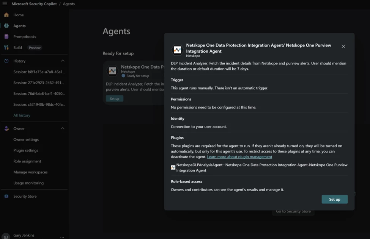The image size is (370, 239).
Task: Close the Netskope agent details dialog
Action: click(x=343, y=46)
